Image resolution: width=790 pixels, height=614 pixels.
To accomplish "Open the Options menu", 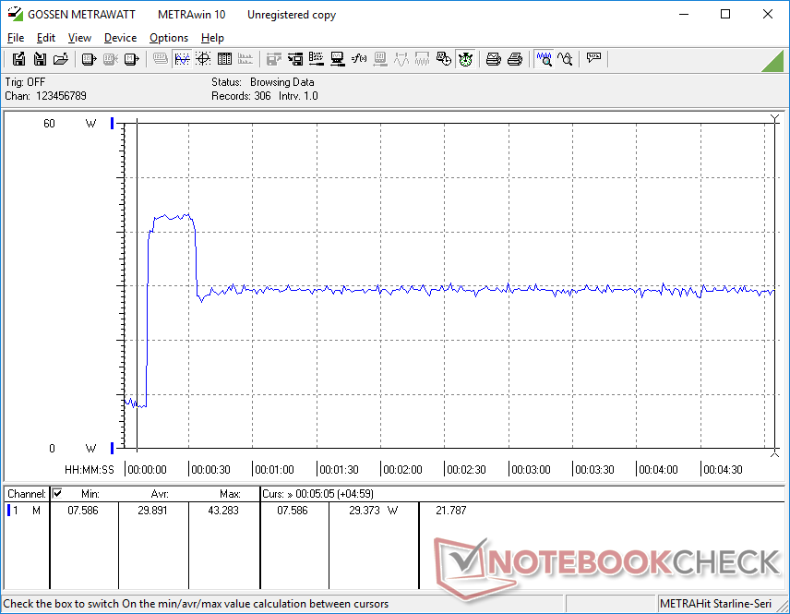I will 169,38.
